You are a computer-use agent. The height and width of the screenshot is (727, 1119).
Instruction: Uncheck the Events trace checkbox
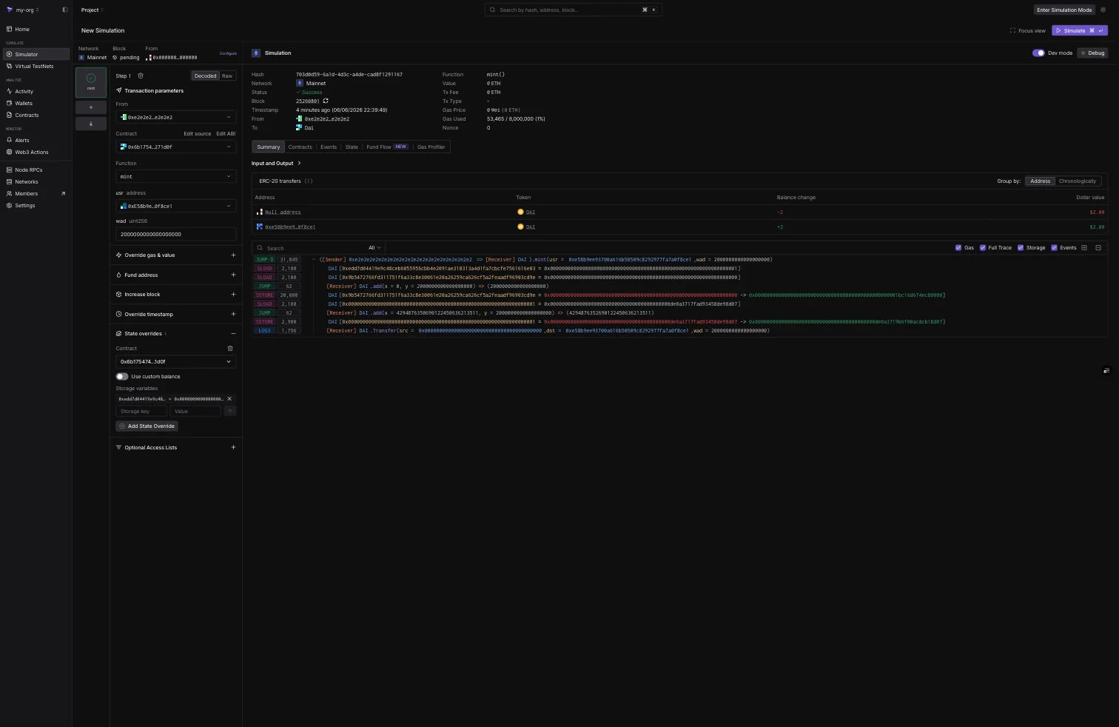point(1054,247)
